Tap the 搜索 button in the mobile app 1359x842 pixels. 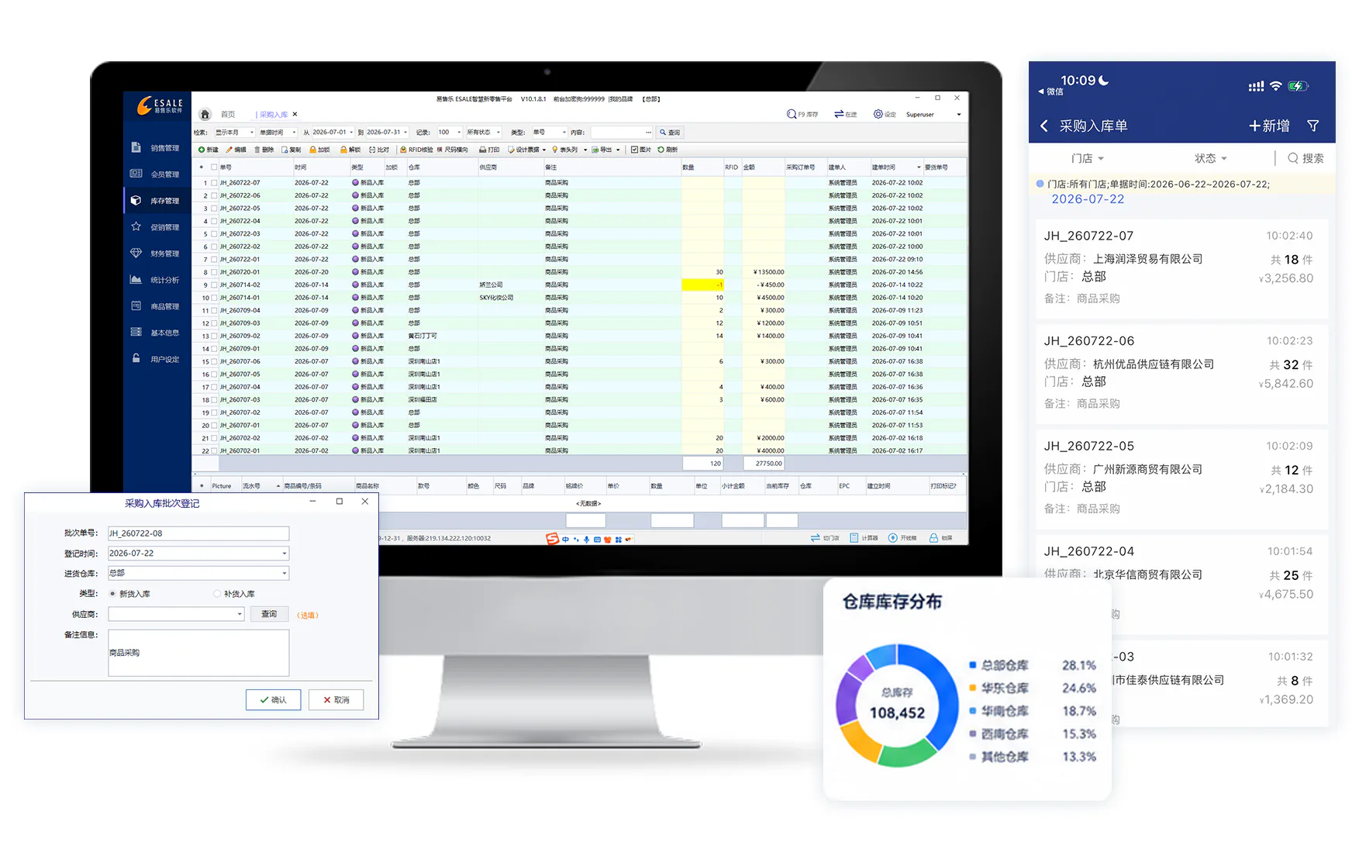pos(1306,158)
